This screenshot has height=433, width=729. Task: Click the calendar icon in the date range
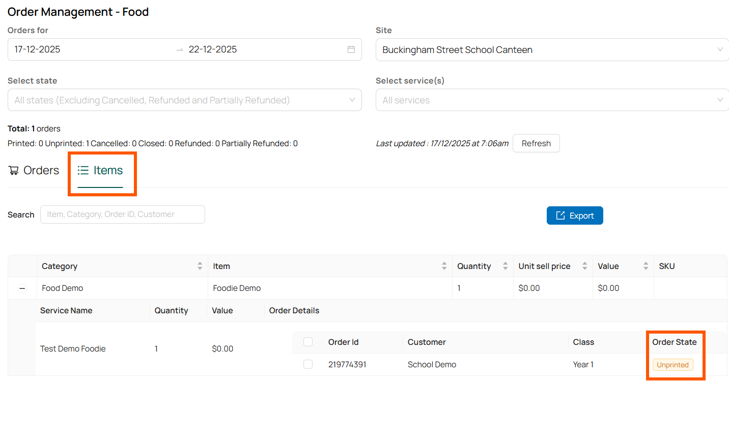click(x=351, y=49)
